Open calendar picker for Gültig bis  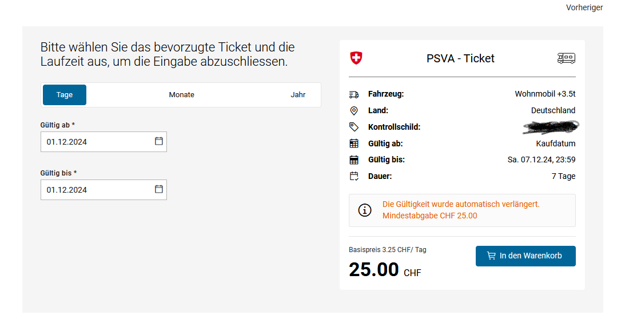(x=158, y=189)
